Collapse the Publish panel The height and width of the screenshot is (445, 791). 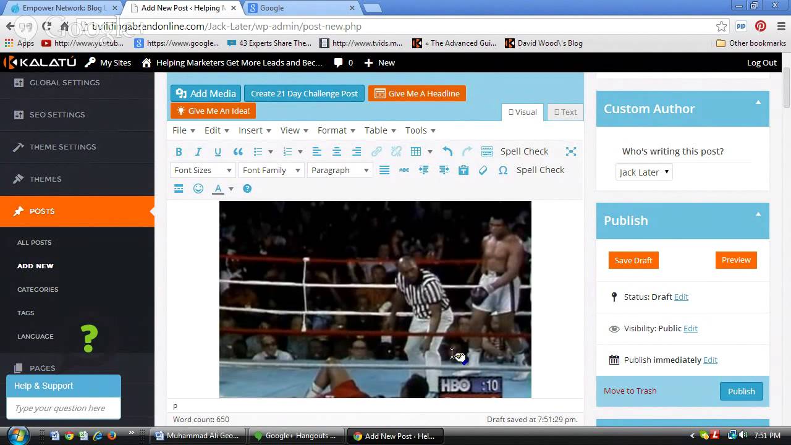(x=758, y=214)
